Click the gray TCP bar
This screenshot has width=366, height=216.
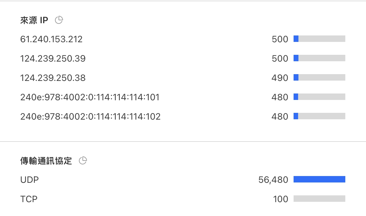coord(319,199)
